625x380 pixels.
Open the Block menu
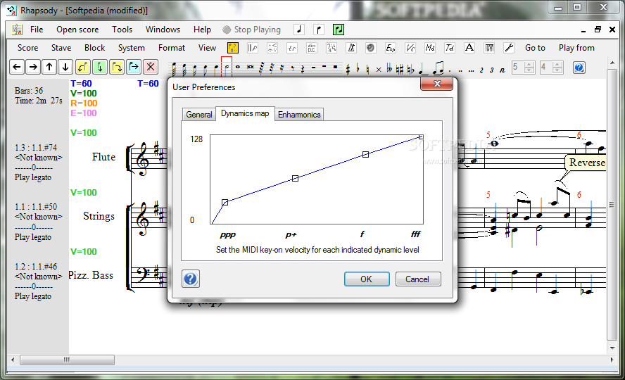coord(94,48)
